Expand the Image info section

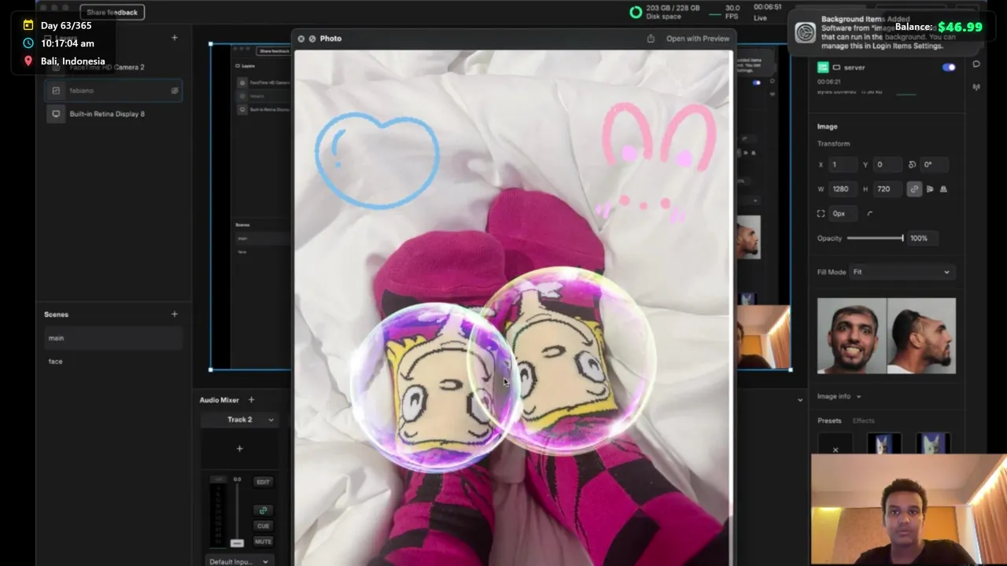[839, 396]
